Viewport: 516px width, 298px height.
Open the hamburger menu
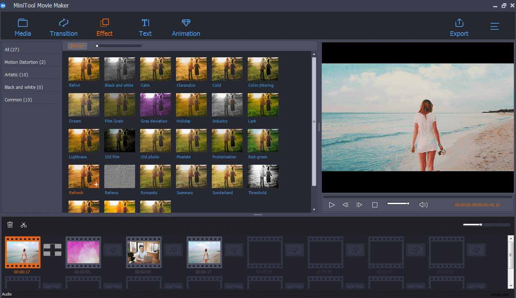pyautogui.click(x=494, y=26)
